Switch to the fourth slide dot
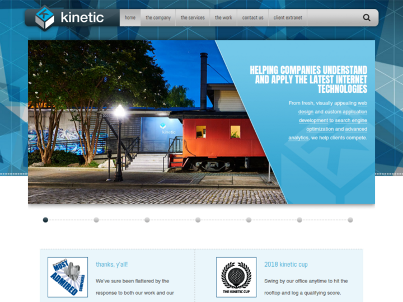Screen dimensions: 403x302 (198, 220)
